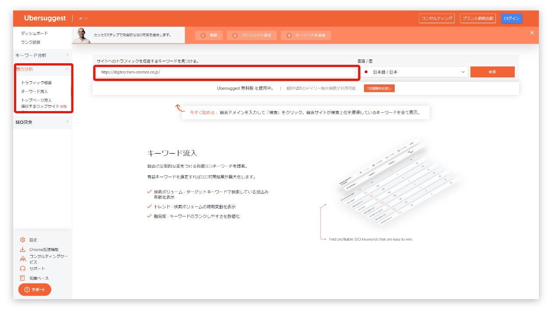The width and height of the screenshot is (552, 314).
Task: Open 類似するウェブサイト page
Action: (40, 106)
